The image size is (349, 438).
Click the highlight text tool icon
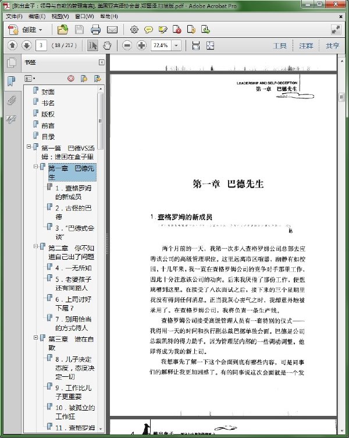(163, 30)
